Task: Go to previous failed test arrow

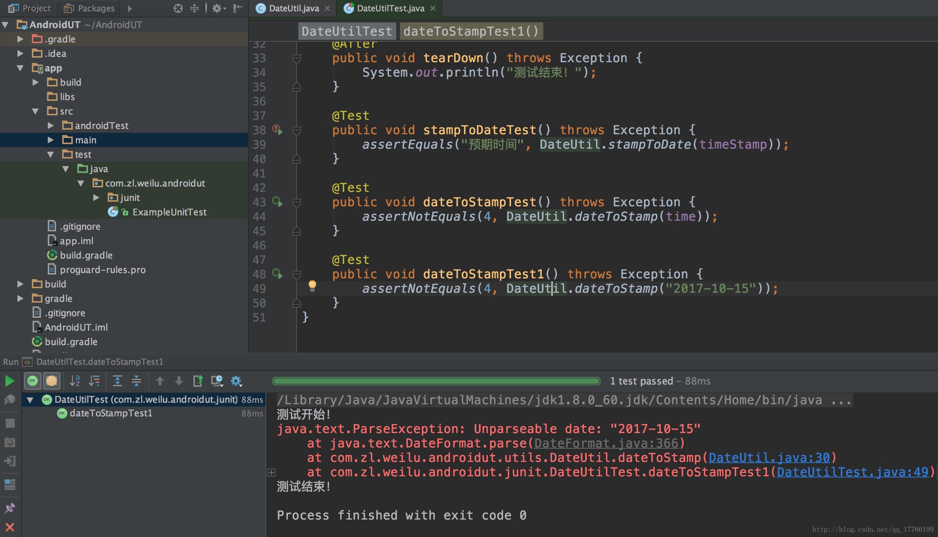Action: tap(160, 381)
